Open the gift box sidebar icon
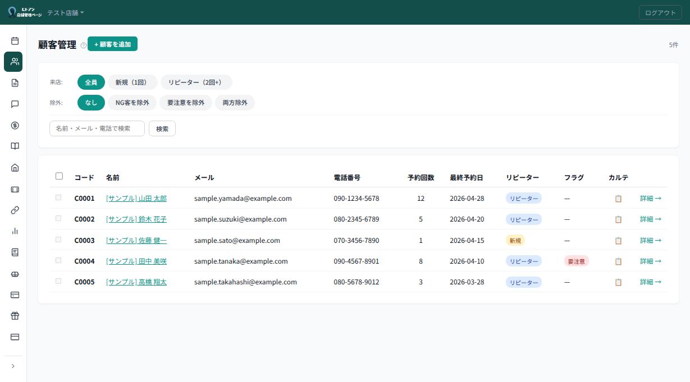 (15, 316)
